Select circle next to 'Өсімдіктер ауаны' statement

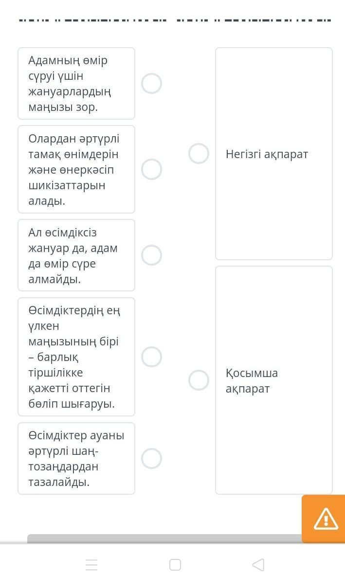pos(151,458)
